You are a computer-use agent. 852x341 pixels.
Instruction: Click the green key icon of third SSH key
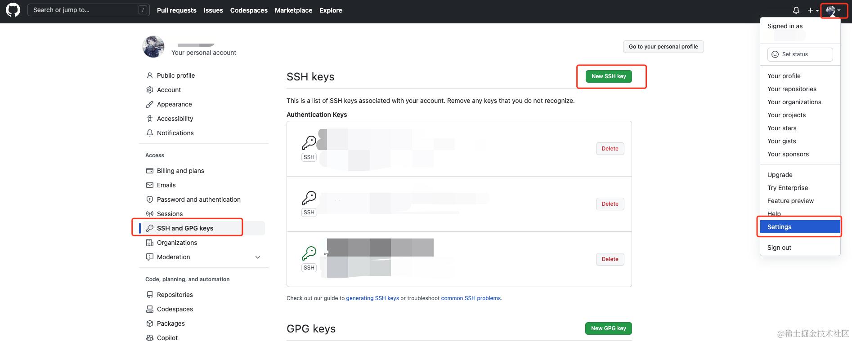click(309, 253)
